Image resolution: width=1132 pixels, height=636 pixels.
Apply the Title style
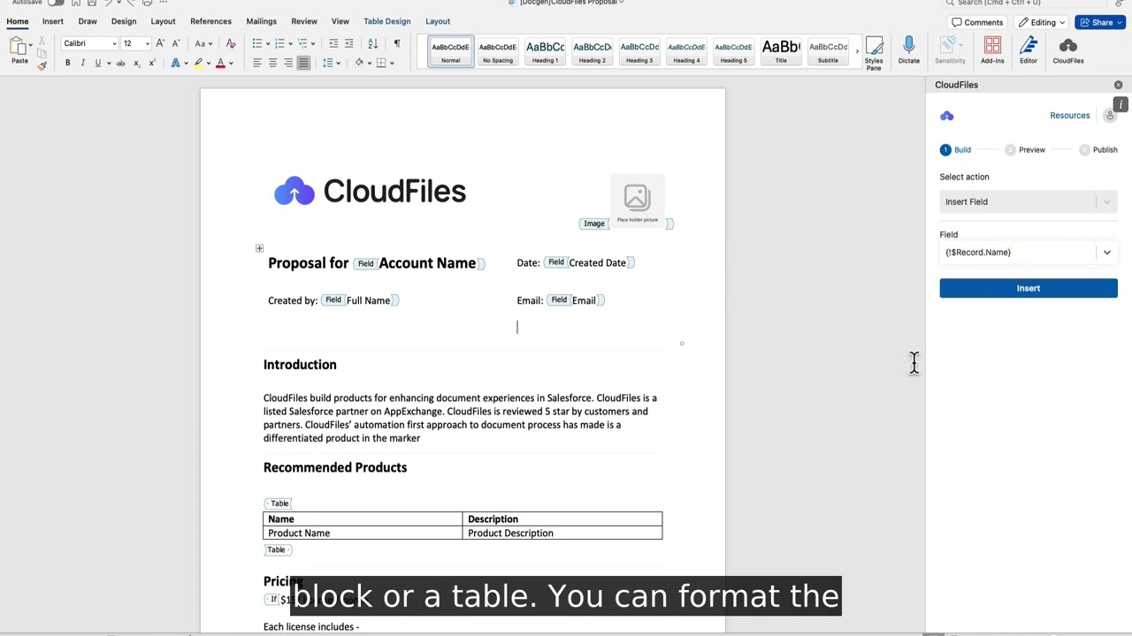coord(781,52)
